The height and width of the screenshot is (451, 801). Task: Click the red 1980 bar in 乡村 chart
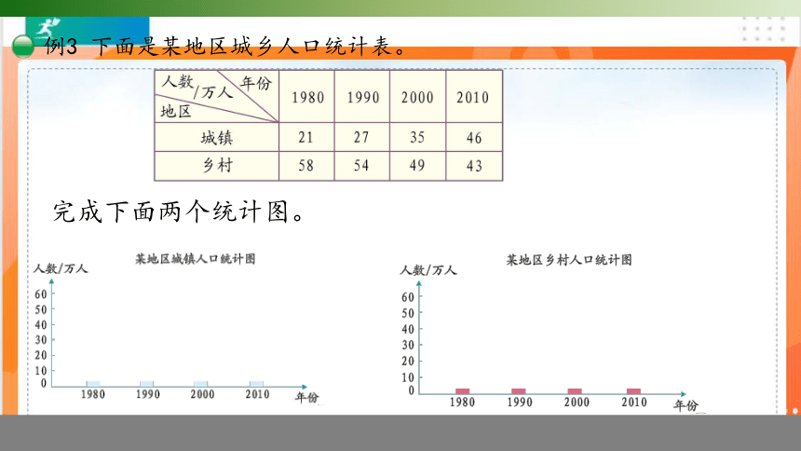pos(462,391)
